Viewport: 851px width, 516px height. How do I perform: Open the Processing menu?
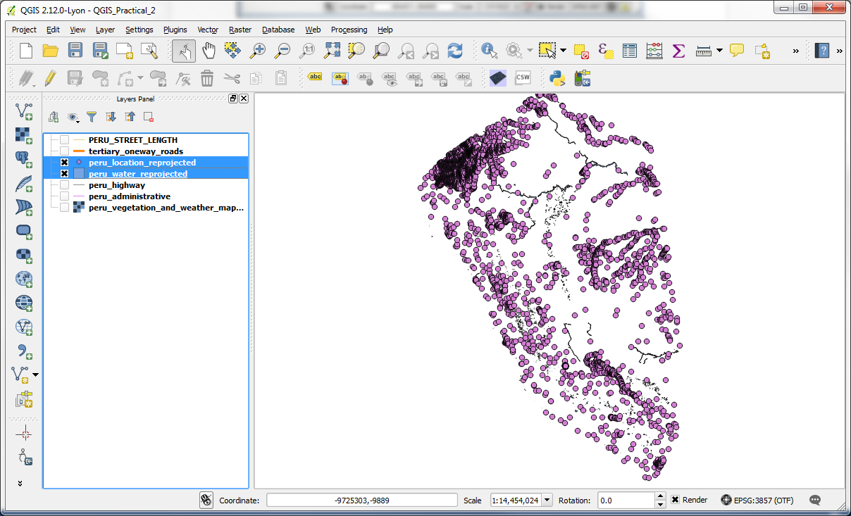coord(349,30)
